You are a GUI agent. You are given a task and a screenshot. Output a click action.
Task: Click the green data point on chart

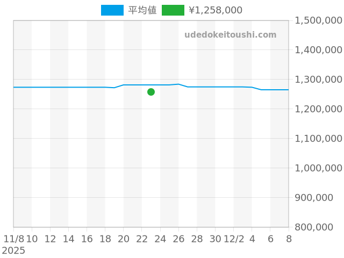151,92
